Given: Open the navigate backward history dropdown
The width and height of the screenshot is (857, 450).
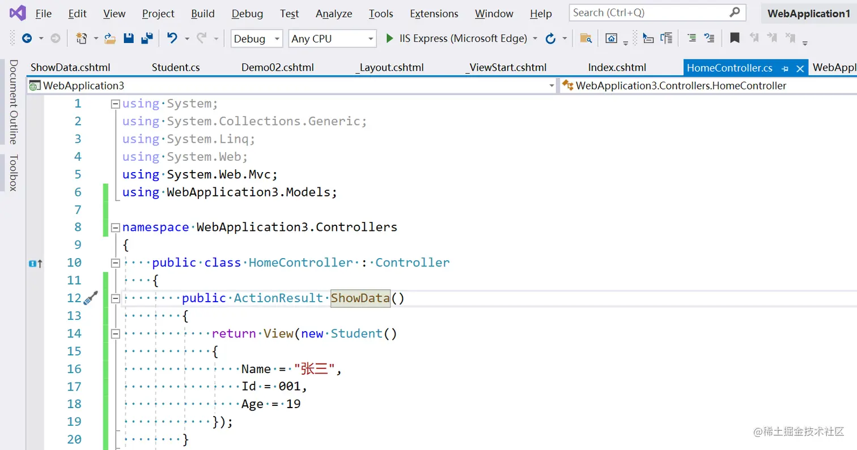Looking at the screenshot, I should (41, 38).
